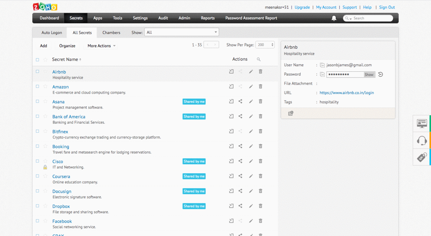Click the password reset icon beside Show
Image resolution: width=431 pixels, height=236 pixels.
pos(380,75)
